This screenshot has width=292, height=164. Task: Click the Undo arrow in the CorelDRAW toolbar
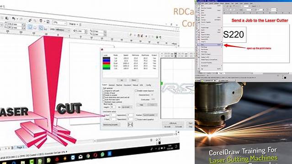13,18
